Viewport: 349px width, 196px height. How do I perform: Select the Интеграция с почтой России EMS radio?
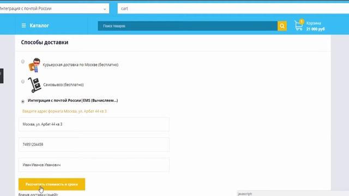[x=23, y=102]
